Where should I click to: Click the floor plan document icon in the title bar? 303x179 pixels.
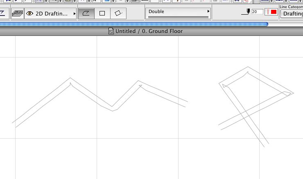click(111, 31)
